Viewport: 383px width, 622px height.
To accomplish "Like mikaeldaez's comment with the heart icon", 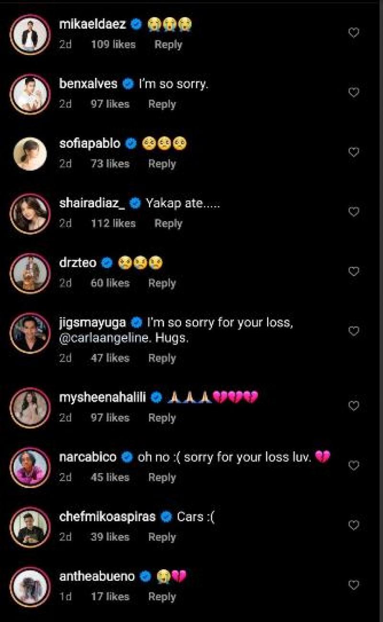I will [x=354, y=32].
